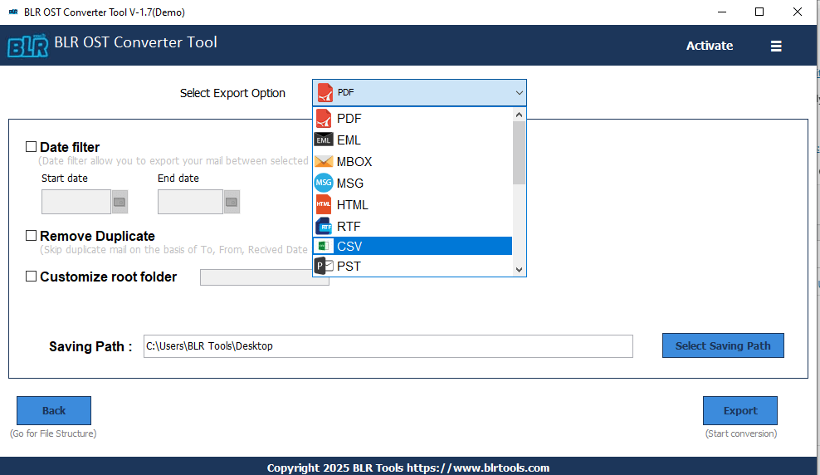The width and height of the screenshot is (820, 475).
Task: Maximize the BLR OST Converter window
Action: pyautogui.click(x=759, y=12)
